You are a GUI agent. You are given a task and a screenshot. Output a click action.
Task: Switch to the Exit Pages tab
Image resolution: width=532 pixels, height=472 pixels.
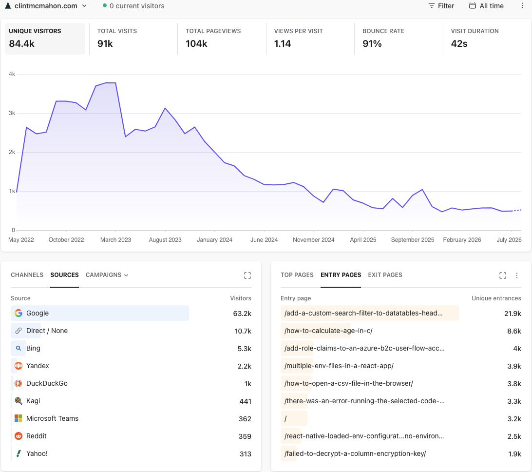pos(385,275)
